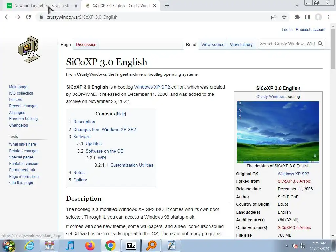Click the network tray icon
Screen dimensions: 336x252
(303, 246)
